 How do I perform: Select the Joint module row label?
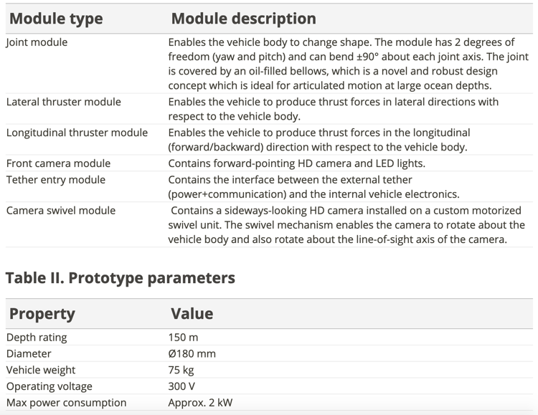click(37, 42)
